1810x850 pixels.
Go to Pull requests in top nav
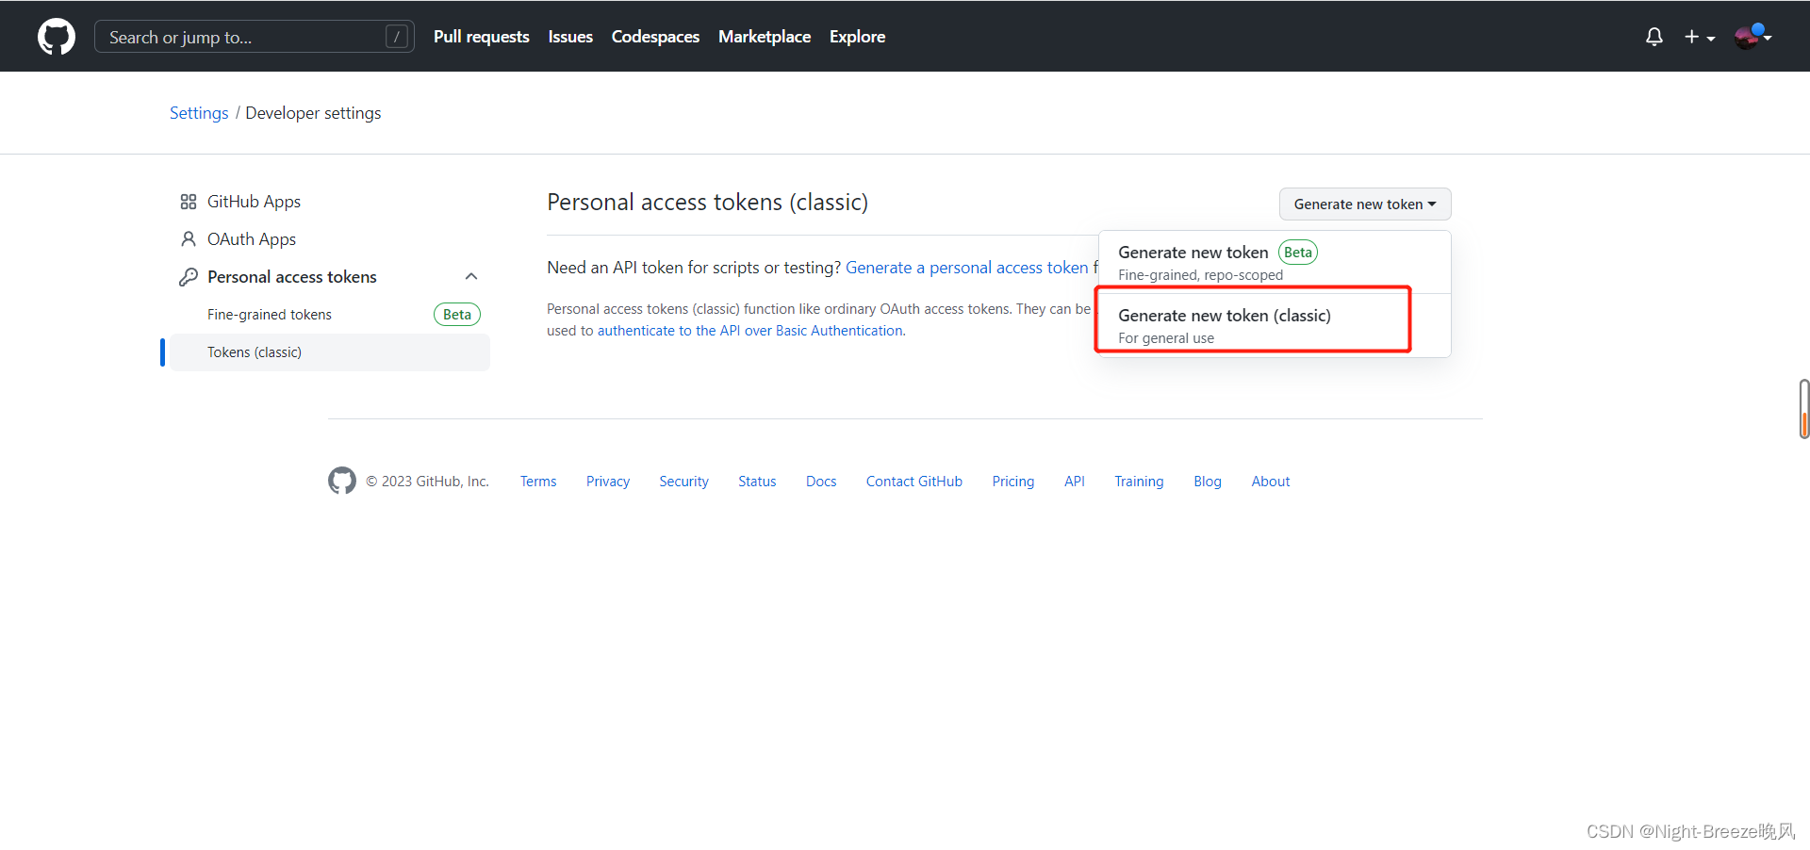[x=482, y=37]
